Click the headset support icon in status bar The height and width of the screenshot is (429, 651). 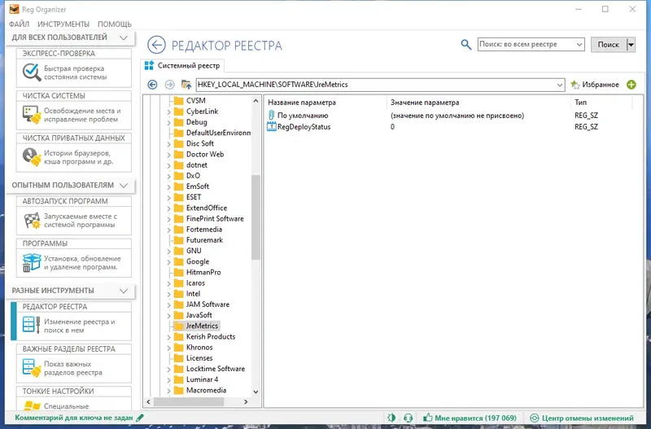(x=409, y=418)
